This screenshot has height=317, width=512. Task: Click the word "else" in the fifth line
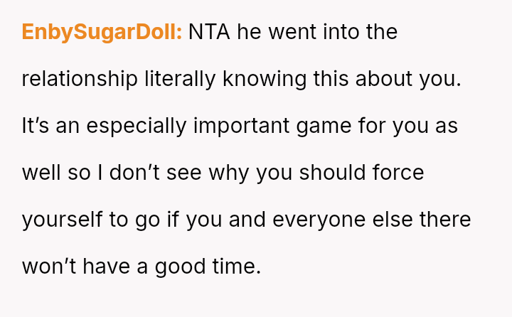[x=407, y=220]
